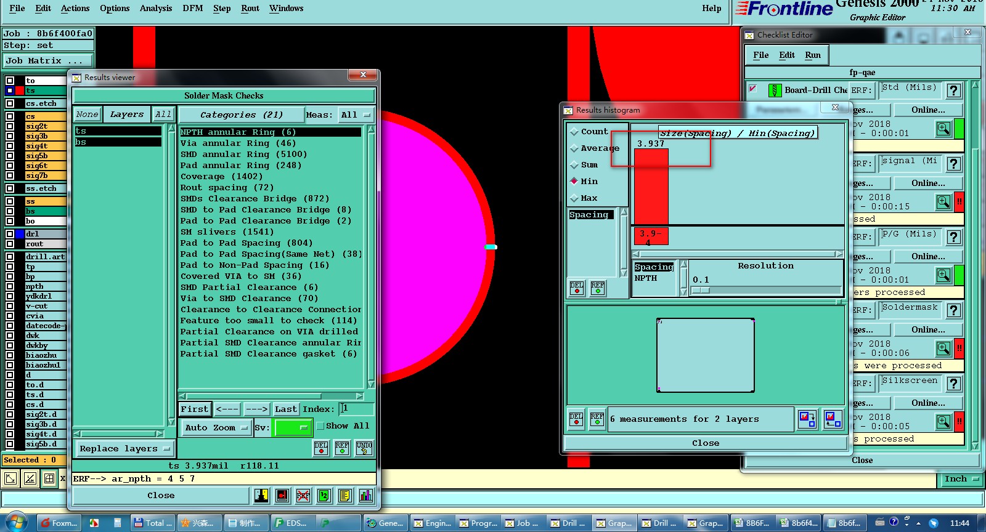Open the Pages... button in Board-Drill row
The width and height of the screenshot is (986, 532).
[871, 110]
